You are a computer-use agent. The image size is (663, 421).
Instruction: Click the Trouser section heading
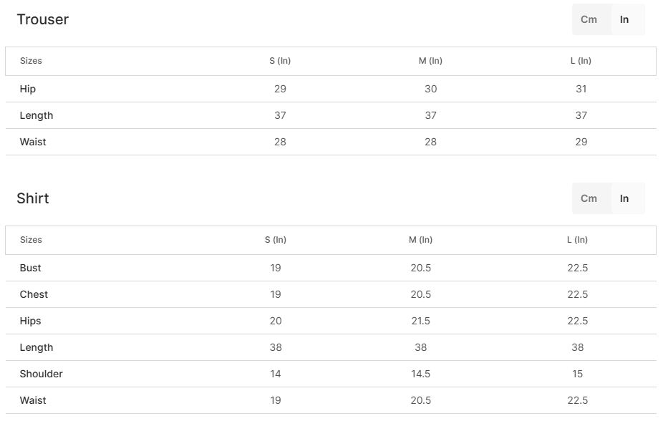[x=43, y=19]
